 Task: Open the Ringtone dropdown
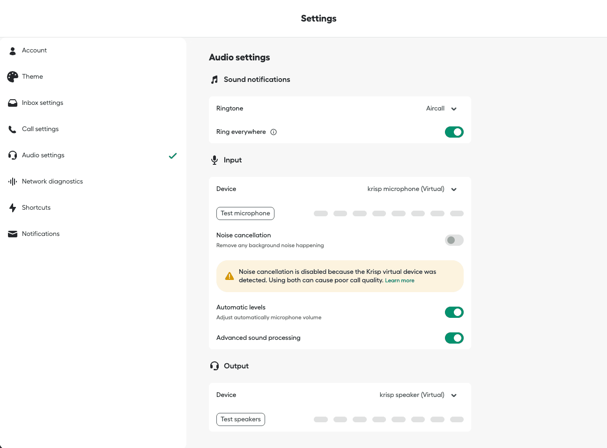point(441,108)
